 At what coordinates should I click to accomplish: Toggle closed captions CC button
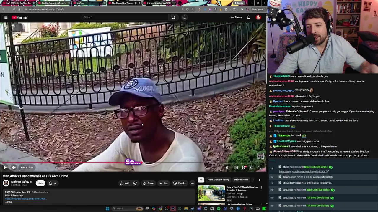click(236, 168)
